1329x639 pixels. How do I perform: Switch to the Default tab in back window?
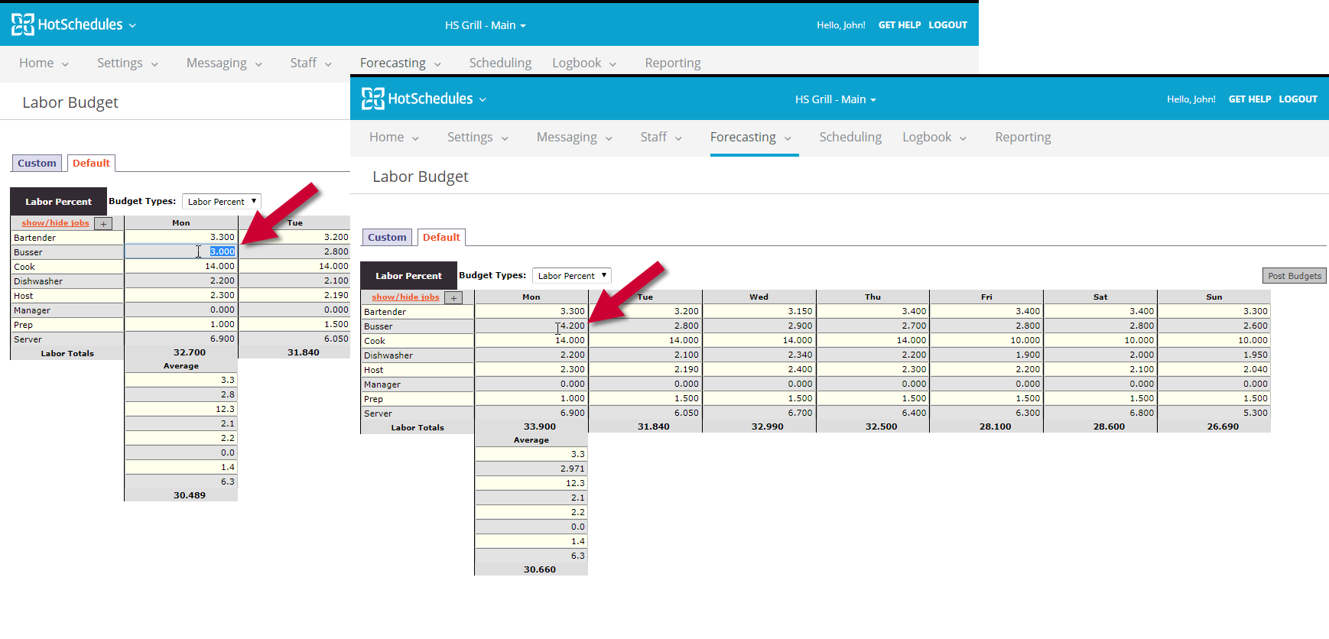coord(91,164)
